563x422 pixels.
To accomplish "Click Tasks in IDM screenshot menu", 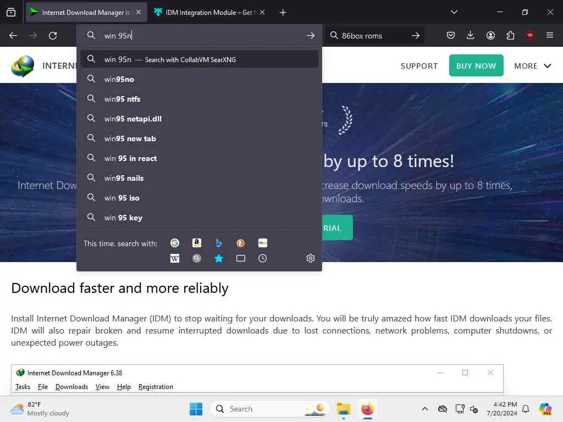I will click(x=23, y=386).
